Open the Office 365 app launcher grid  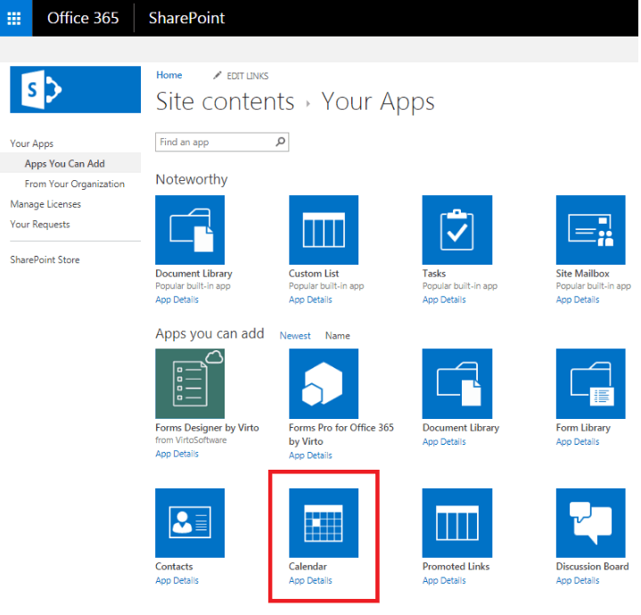[x=14, y=19]
